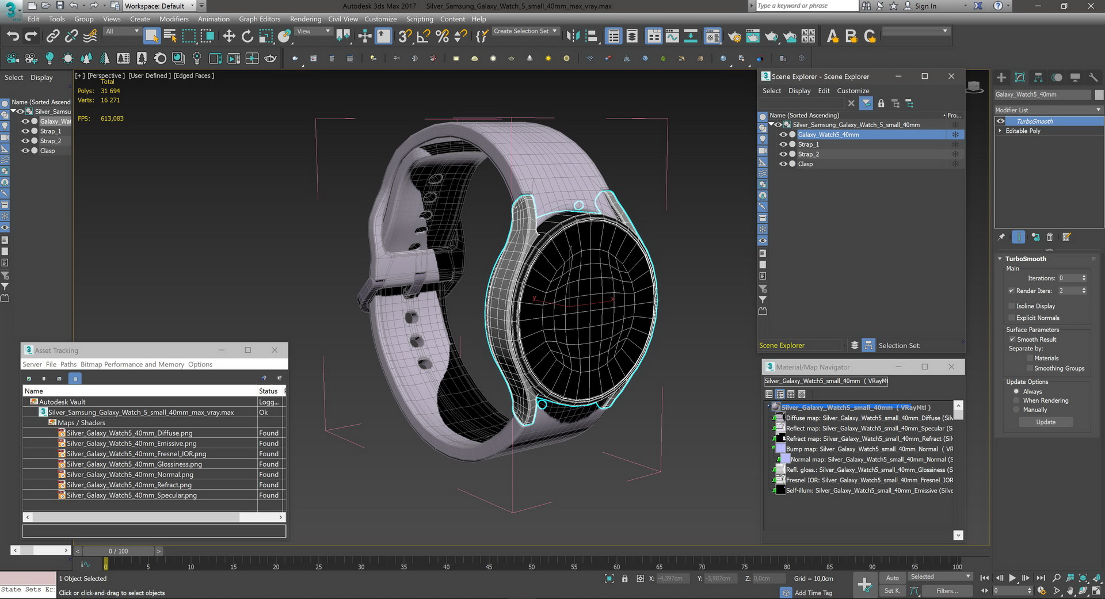Open Select by Name list icon
The width and height of the screenshot is (1105, 599).
pos(170,36)
